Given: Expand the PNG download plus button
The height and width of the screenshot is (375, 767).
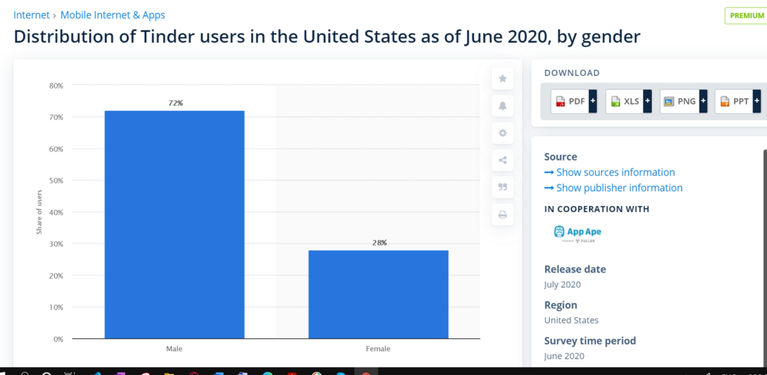Looking at the screenshot, I should click(703, 101).
